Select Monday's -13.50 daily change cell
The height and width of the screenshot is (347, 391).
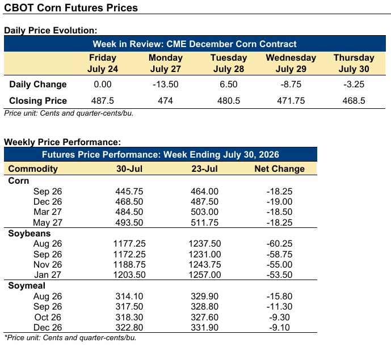point(166,84)
